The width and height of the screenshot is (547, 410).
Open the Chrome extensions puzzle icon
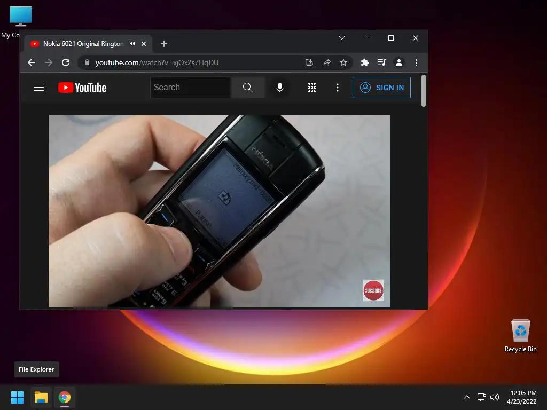click(364, 62)
